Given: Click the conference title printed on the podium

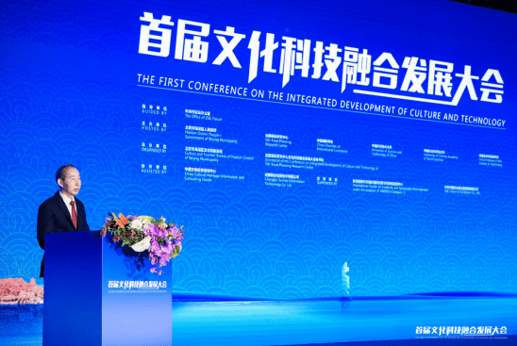Looking at the screenshot, I should 137,285.
